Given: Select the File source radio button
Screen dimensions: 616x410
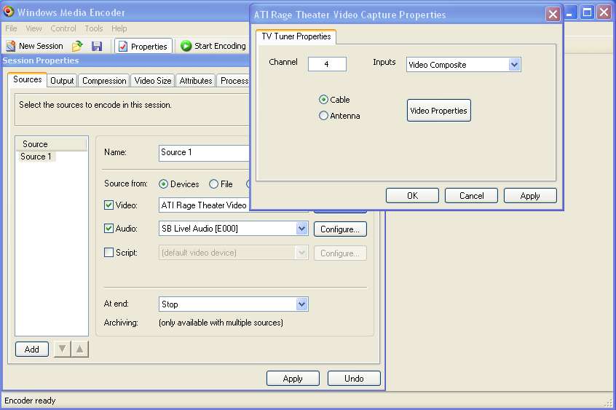Looking at the screenshot, I should tap(214, 184).
